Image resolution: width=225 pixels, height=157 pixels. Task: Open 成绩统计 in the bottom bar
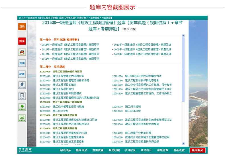(146, 150)
